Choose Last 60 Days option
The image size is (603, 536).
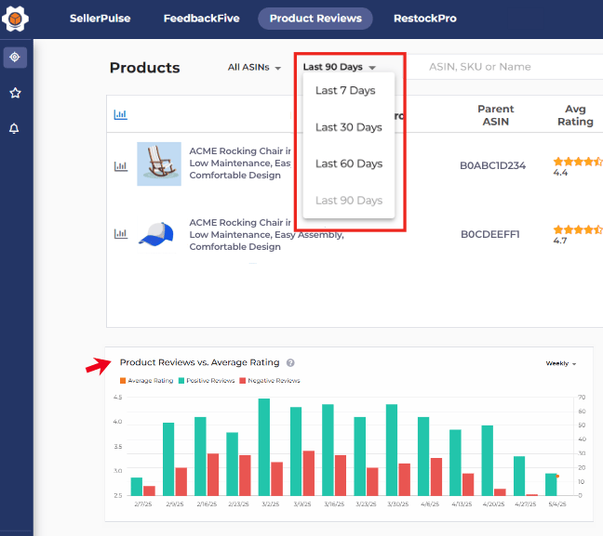[349, 163]
